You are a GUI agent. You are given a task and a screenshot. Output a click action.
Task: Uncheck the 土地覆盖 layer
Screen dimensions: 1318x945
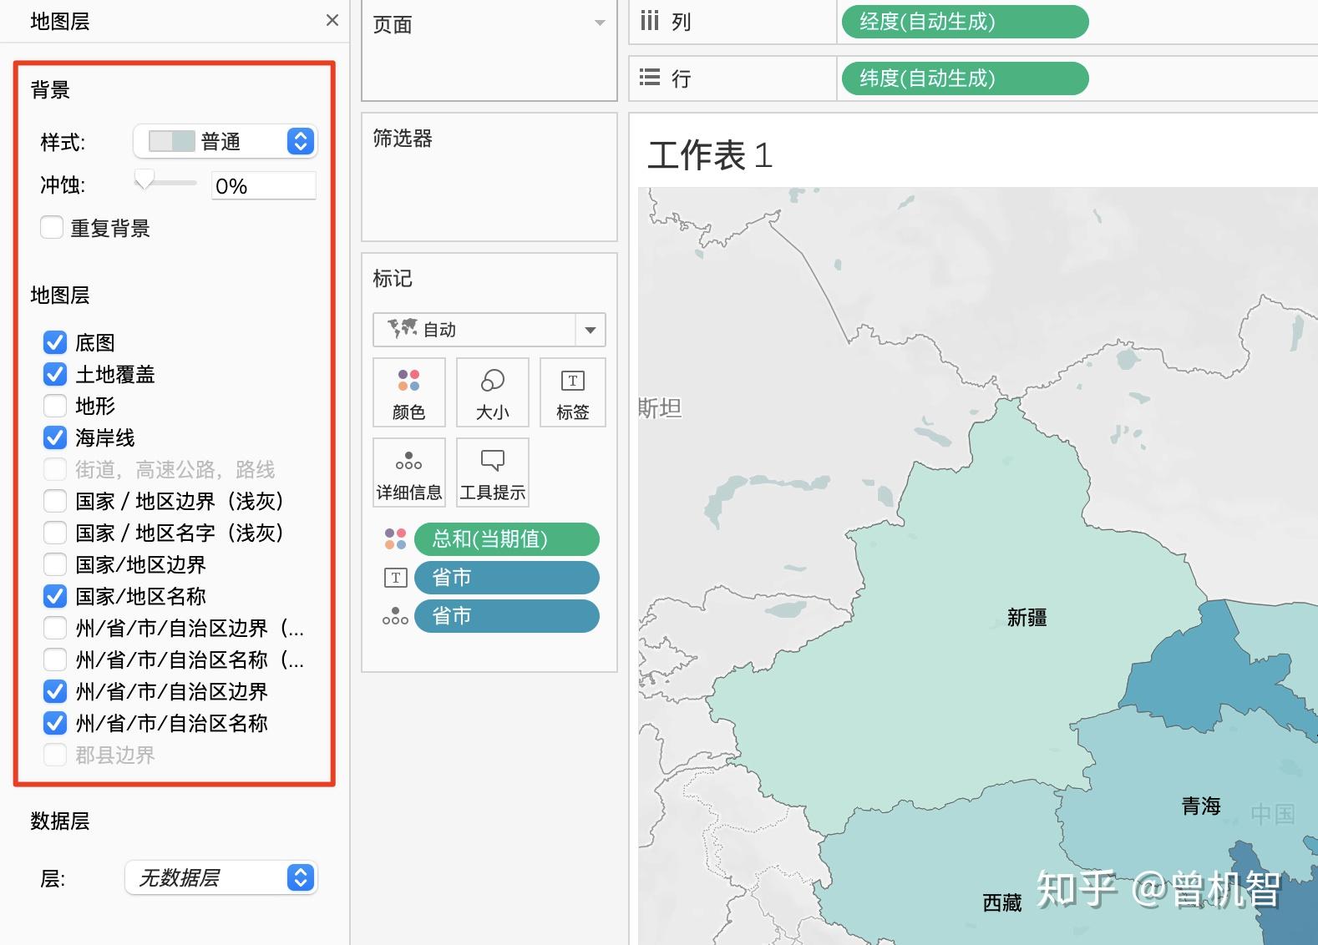[x=55, y=374]
